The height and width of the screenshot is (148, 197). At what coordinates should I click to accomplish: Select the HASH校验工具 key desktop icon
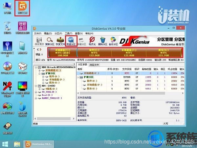click(8, 49)
